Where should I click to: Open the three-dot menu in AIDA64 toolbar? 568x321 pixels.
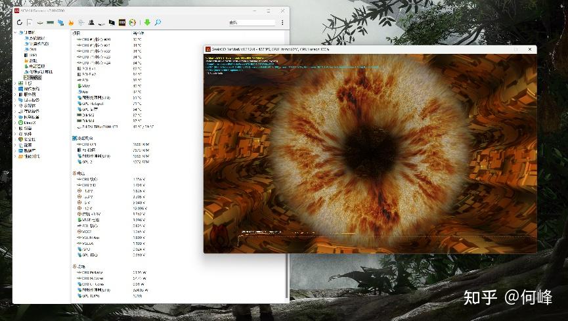coord(282,22)
